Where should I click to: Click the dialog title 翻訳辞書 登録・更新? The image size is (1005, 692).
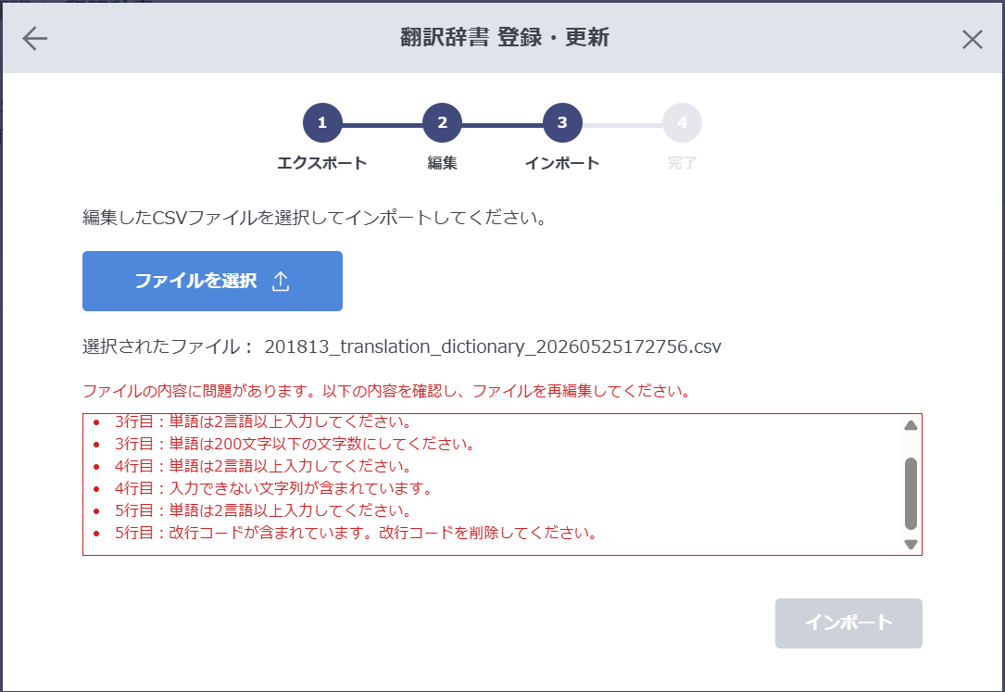(505, 37)
